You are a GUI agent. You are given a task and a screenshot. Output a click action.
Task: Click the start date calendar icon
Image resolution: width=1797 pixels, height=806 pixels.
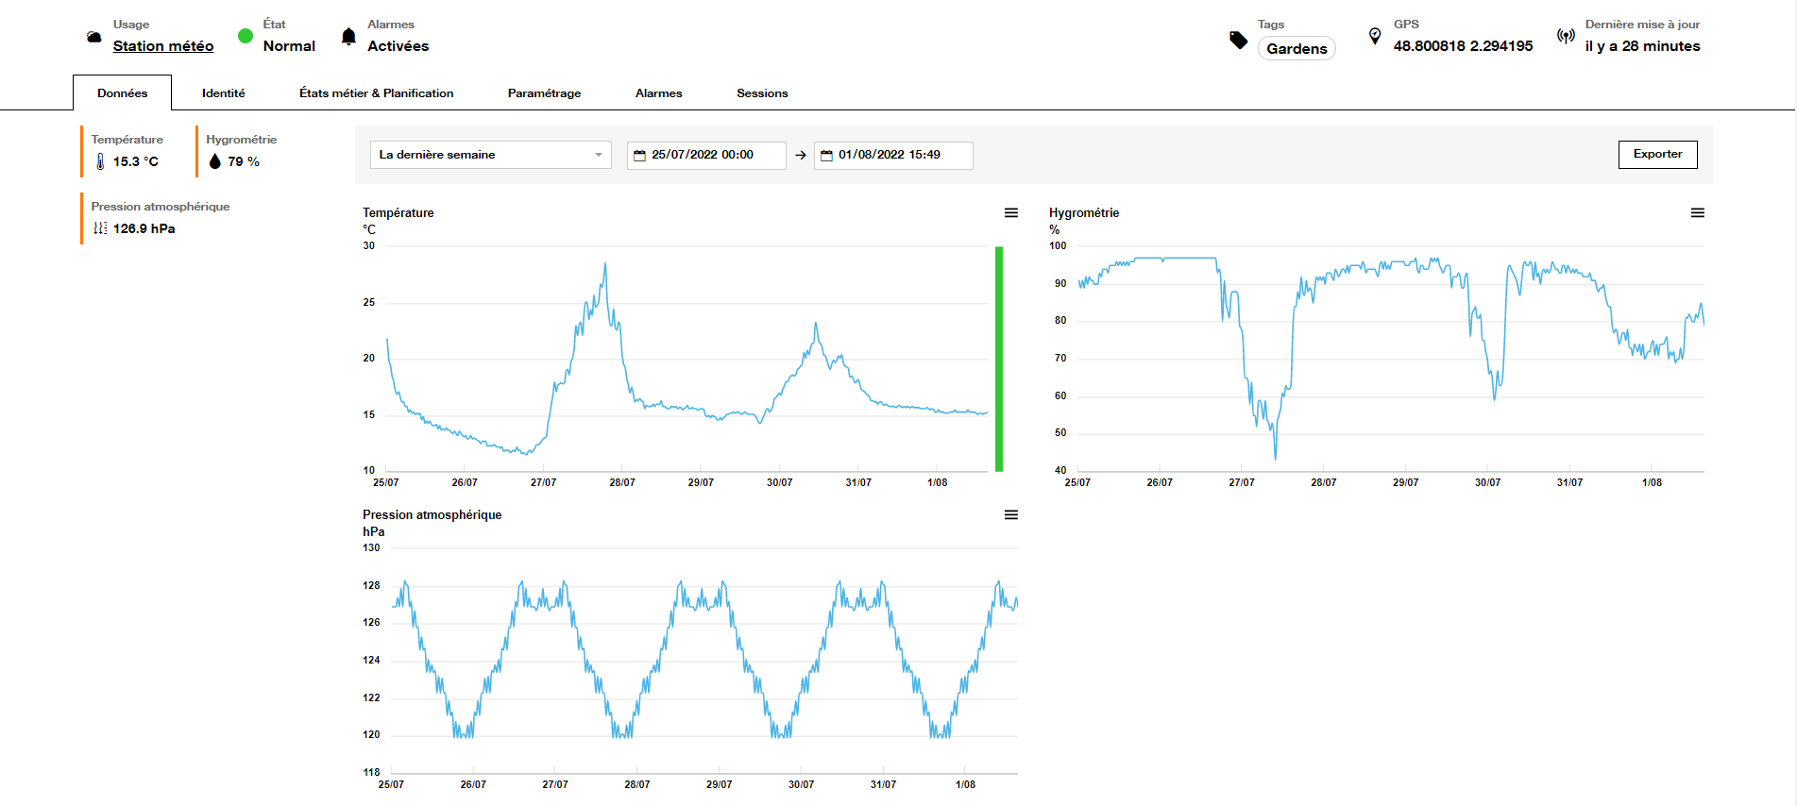[x=639, y=156]
